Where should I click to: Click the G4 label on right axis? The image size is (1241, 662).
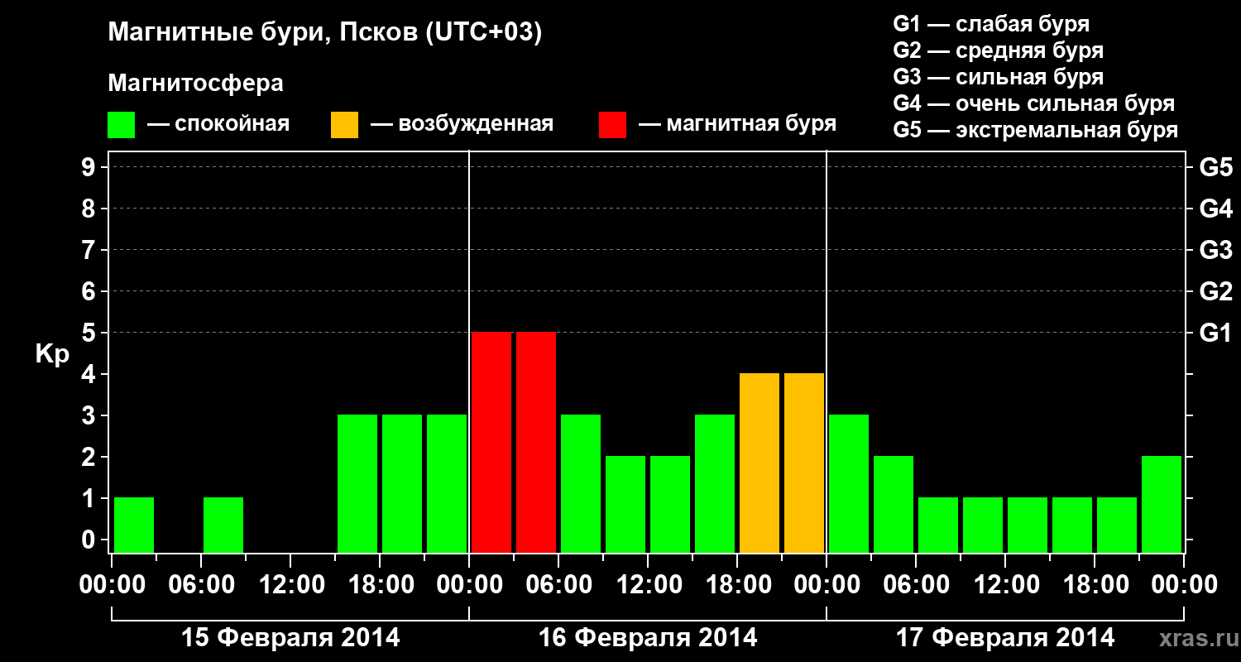[x=1215, y=209]
